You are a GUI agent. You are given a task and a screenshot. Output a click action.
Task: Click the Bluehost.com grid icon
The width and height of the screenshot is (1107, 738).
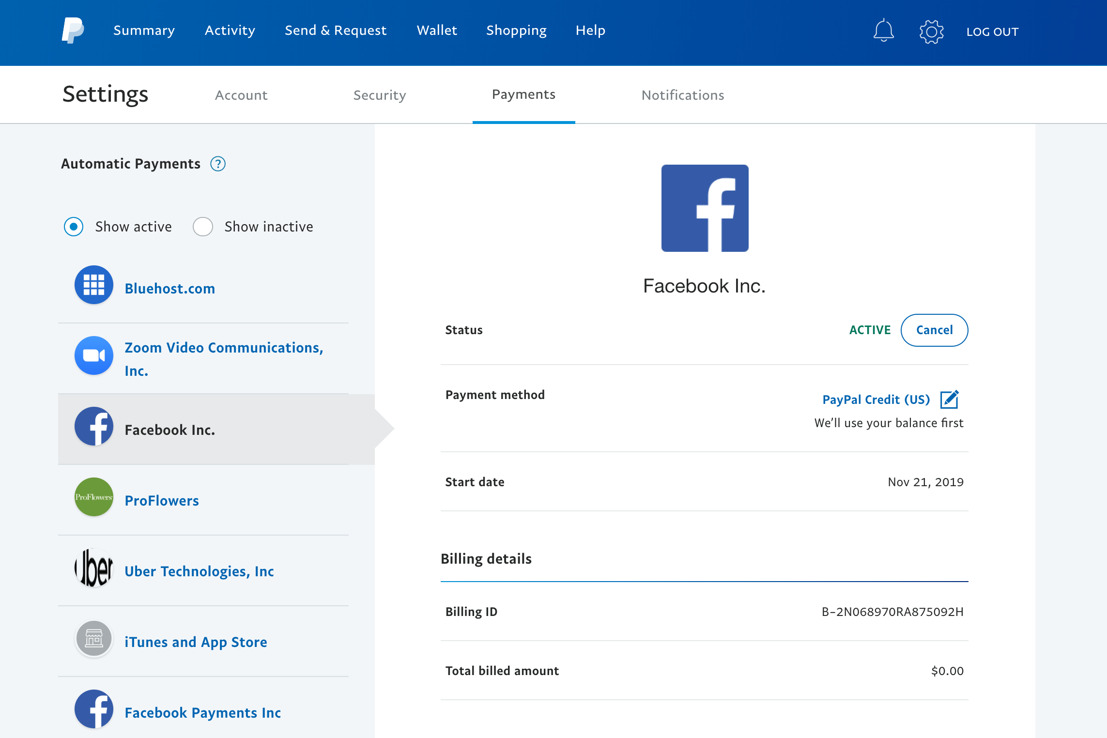(x=94, y=285)
